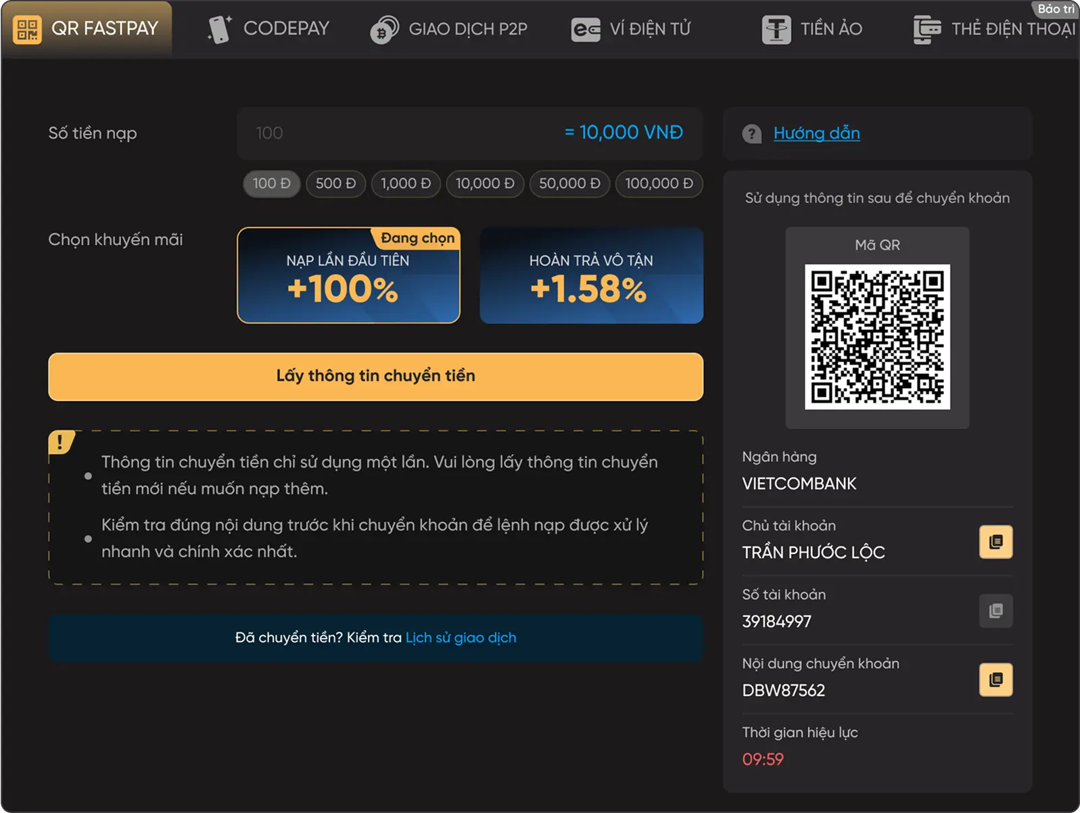Click the QR Fastpay tab icon
This screenshot has width=1080, height=813.
tap(27, 29)
